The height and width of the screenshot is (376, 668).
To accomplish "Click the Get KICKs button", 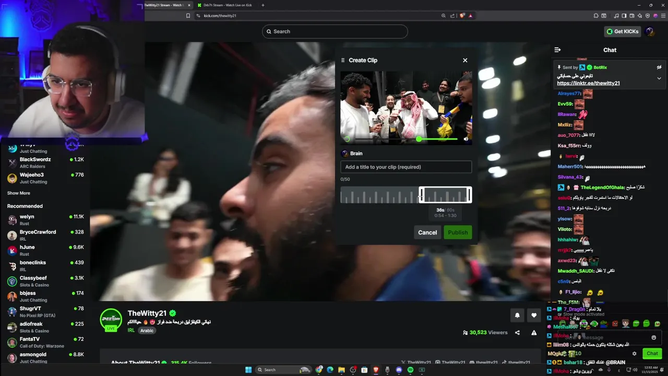I will click(x=622, y=31).
